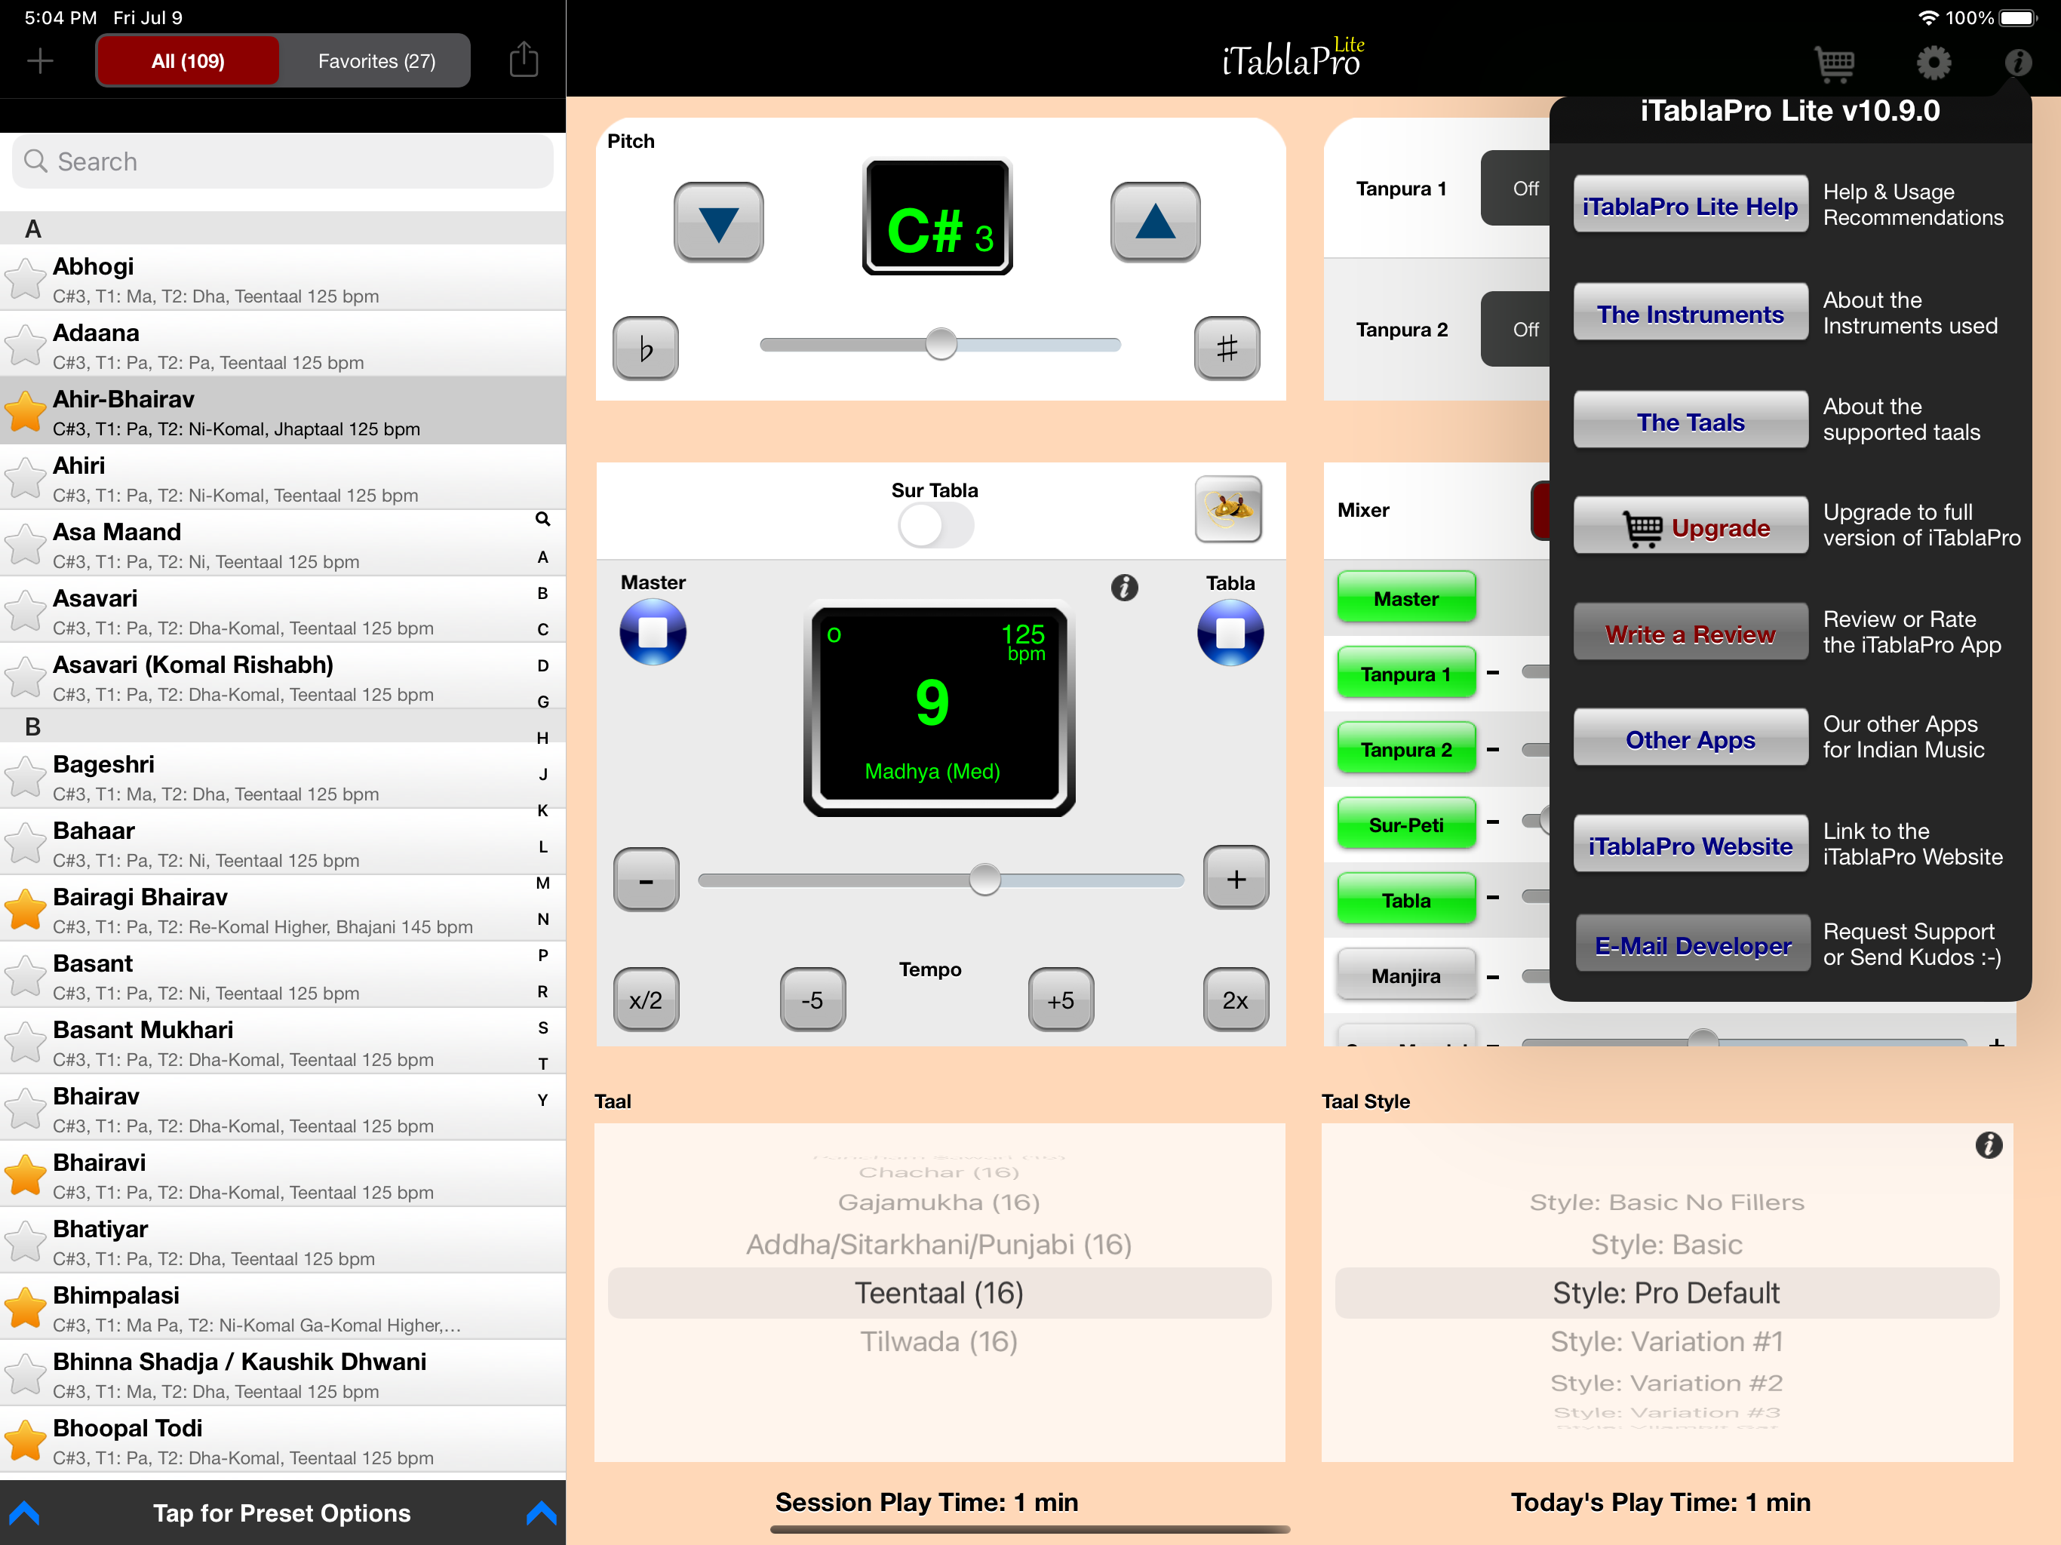Image resolution: width=2061 pixels, height=1545 pixels.
Task: Double tempo with 2x button
Action: 1236,1000
